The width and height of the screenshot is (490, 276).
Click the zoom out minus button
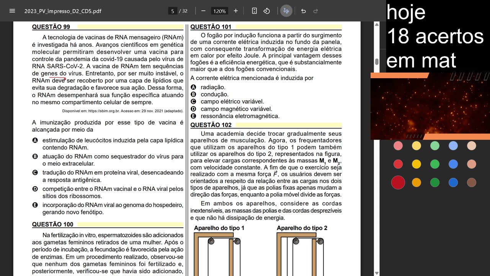[x=203, y=11]
